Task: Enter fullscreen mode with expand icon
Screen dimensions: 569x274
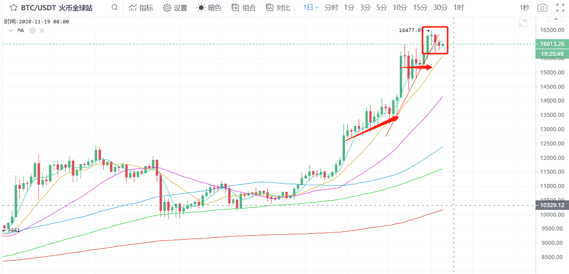Action: (560, 8)
